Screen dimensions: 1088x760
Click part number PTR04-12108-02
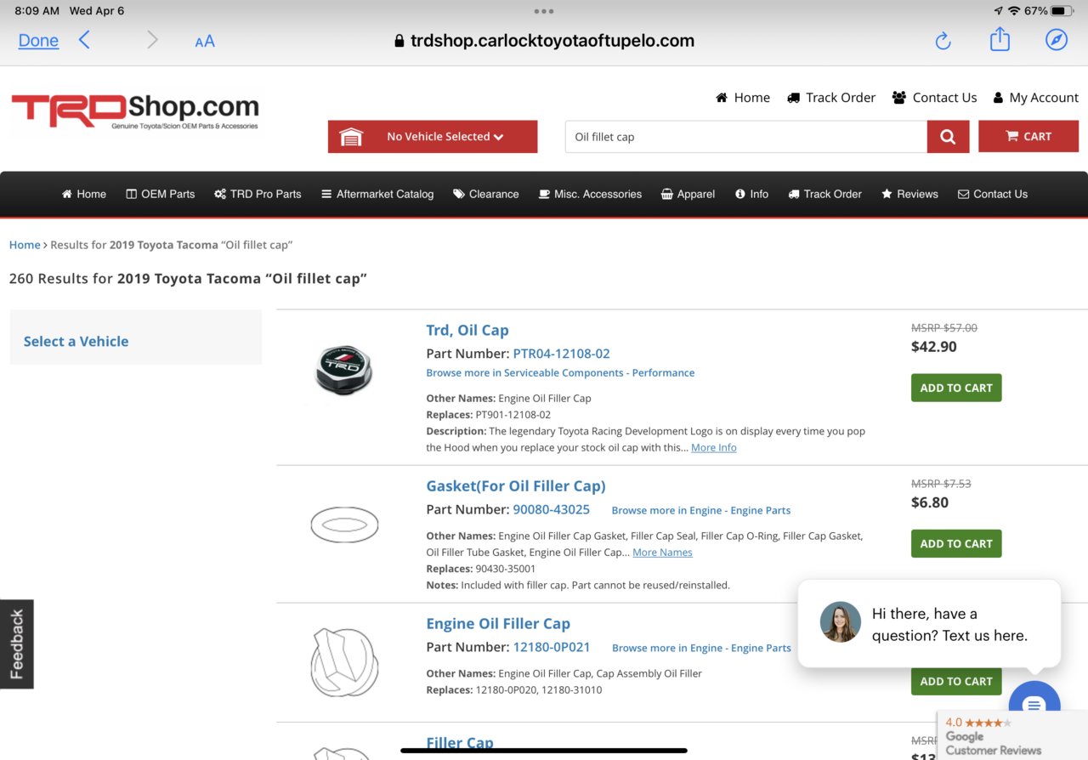point(561,354)
